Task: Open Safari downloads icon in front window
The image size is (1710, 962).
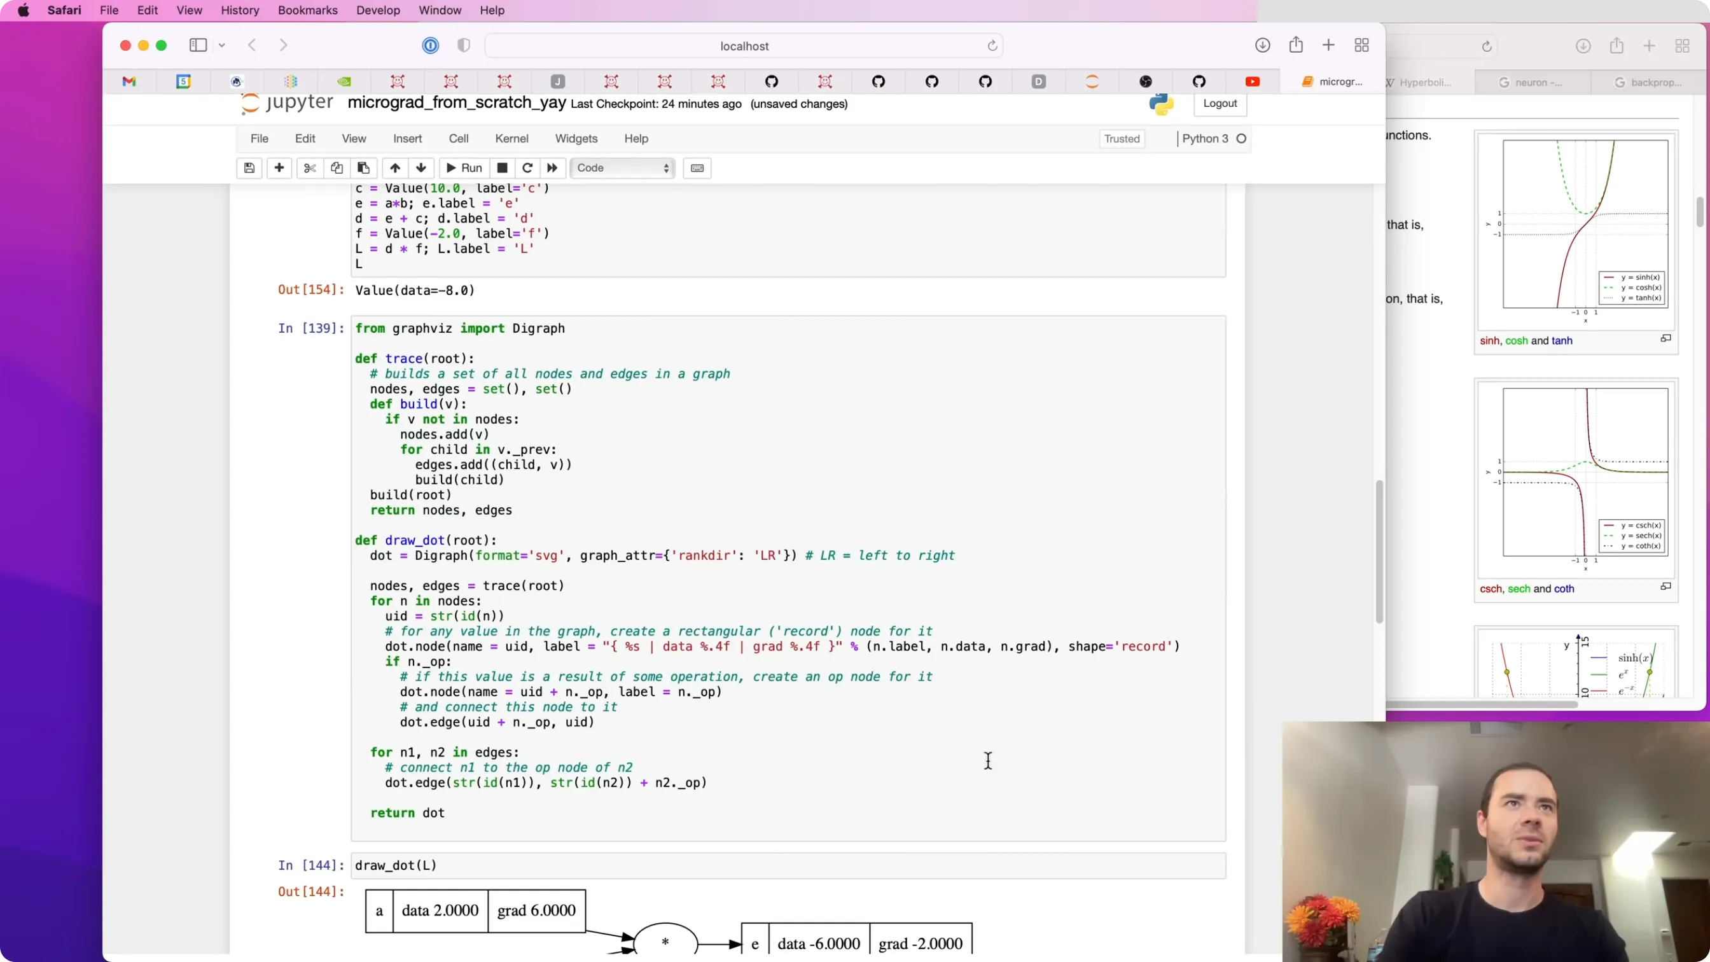Action: point(1263,45)
